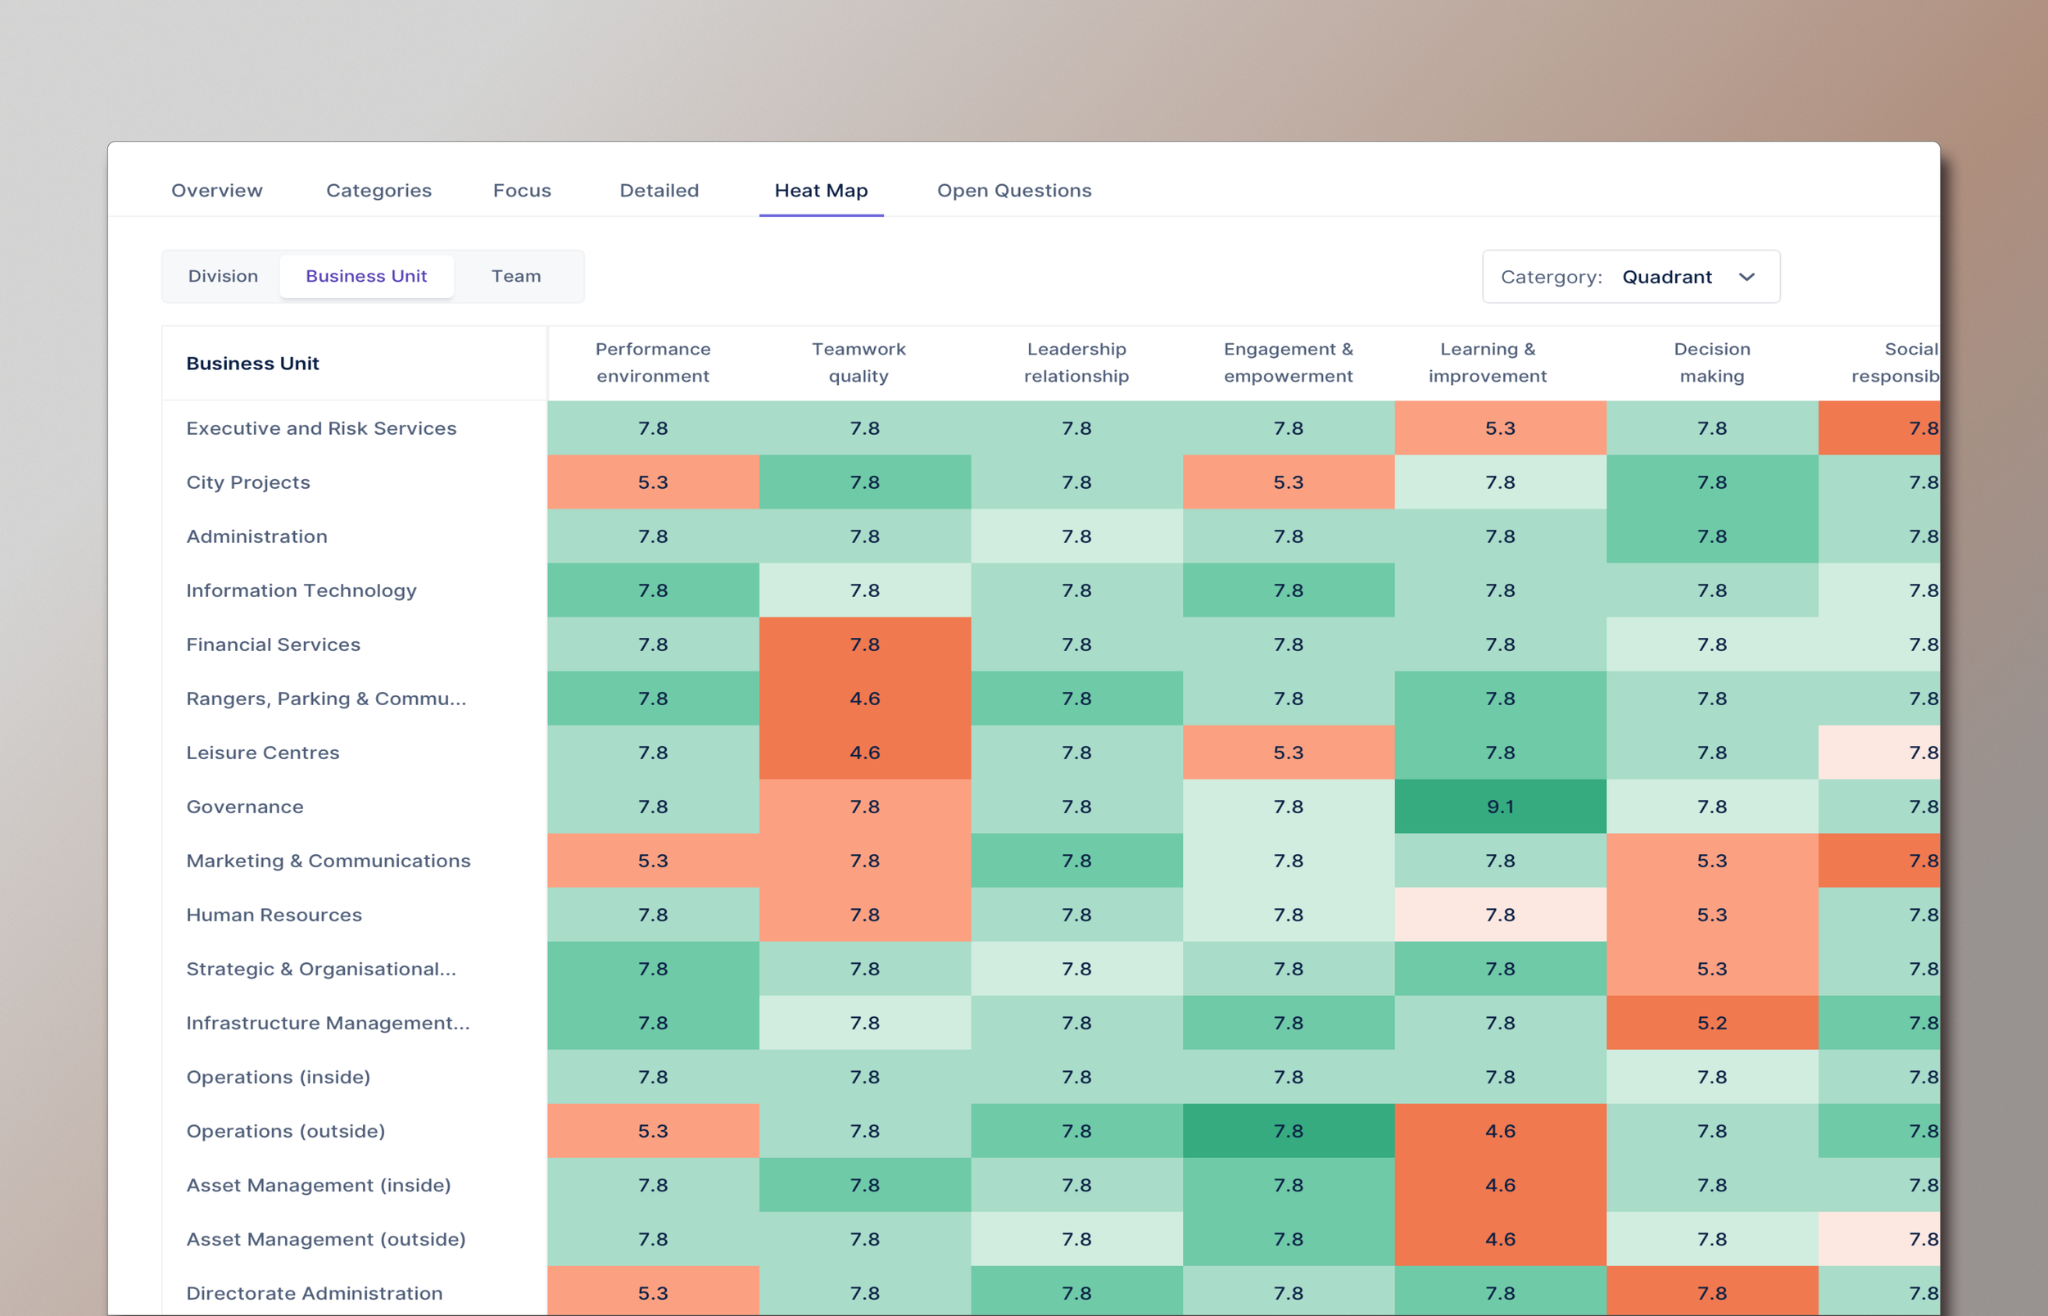Click the Business Unit column header
The height and width of the screenshot is (1316, 2048).
252,363
